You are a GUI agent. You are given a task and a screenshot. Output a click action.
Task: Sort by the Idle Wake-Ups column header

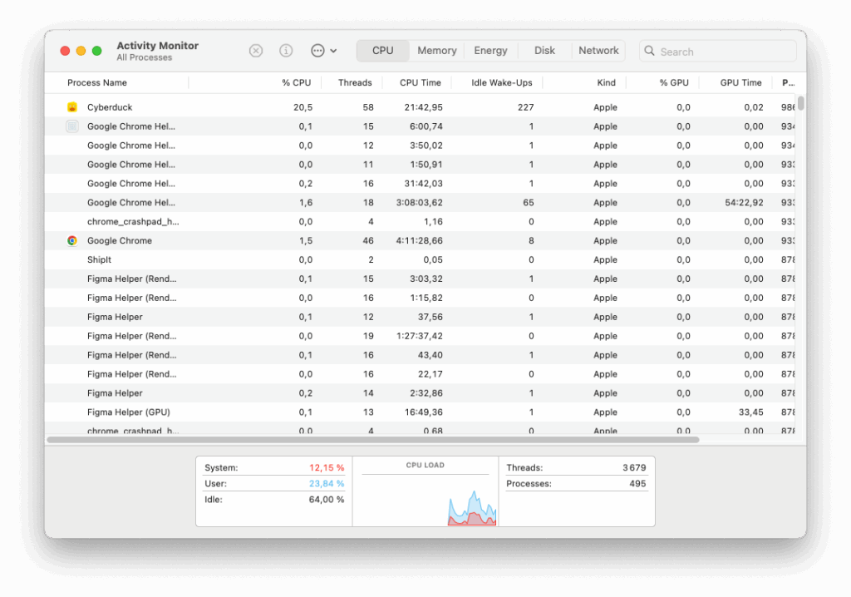(x=501, y=82)
